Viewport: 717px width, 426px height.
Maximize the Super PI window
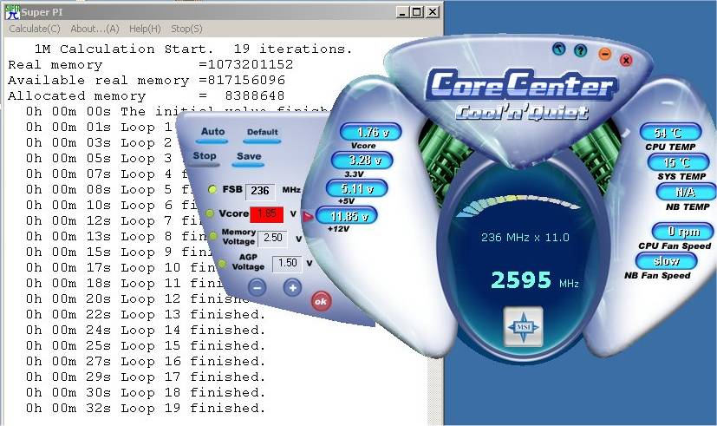[x=417, y=12]
